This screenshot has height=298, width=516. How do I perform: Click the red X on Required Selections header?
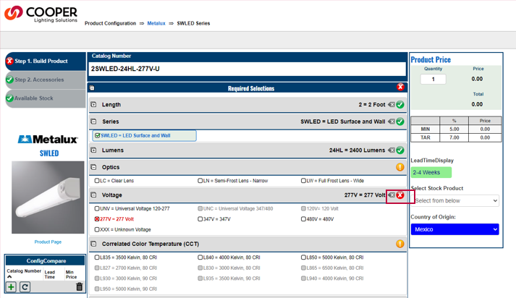coord(400,87)
